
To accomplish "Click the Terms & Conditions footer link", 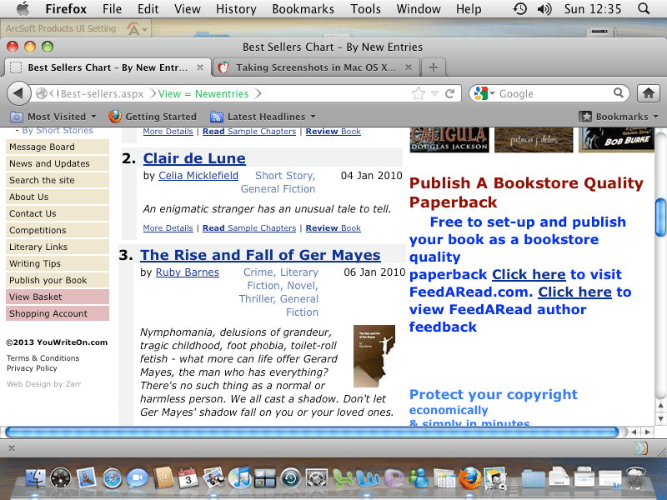I will point(43,358).
